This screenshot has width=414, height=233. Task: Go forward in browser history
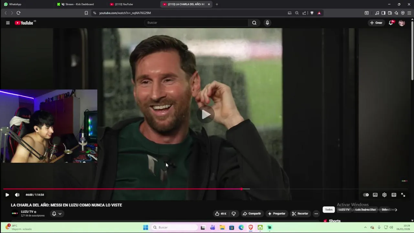(x=12, y=13)
